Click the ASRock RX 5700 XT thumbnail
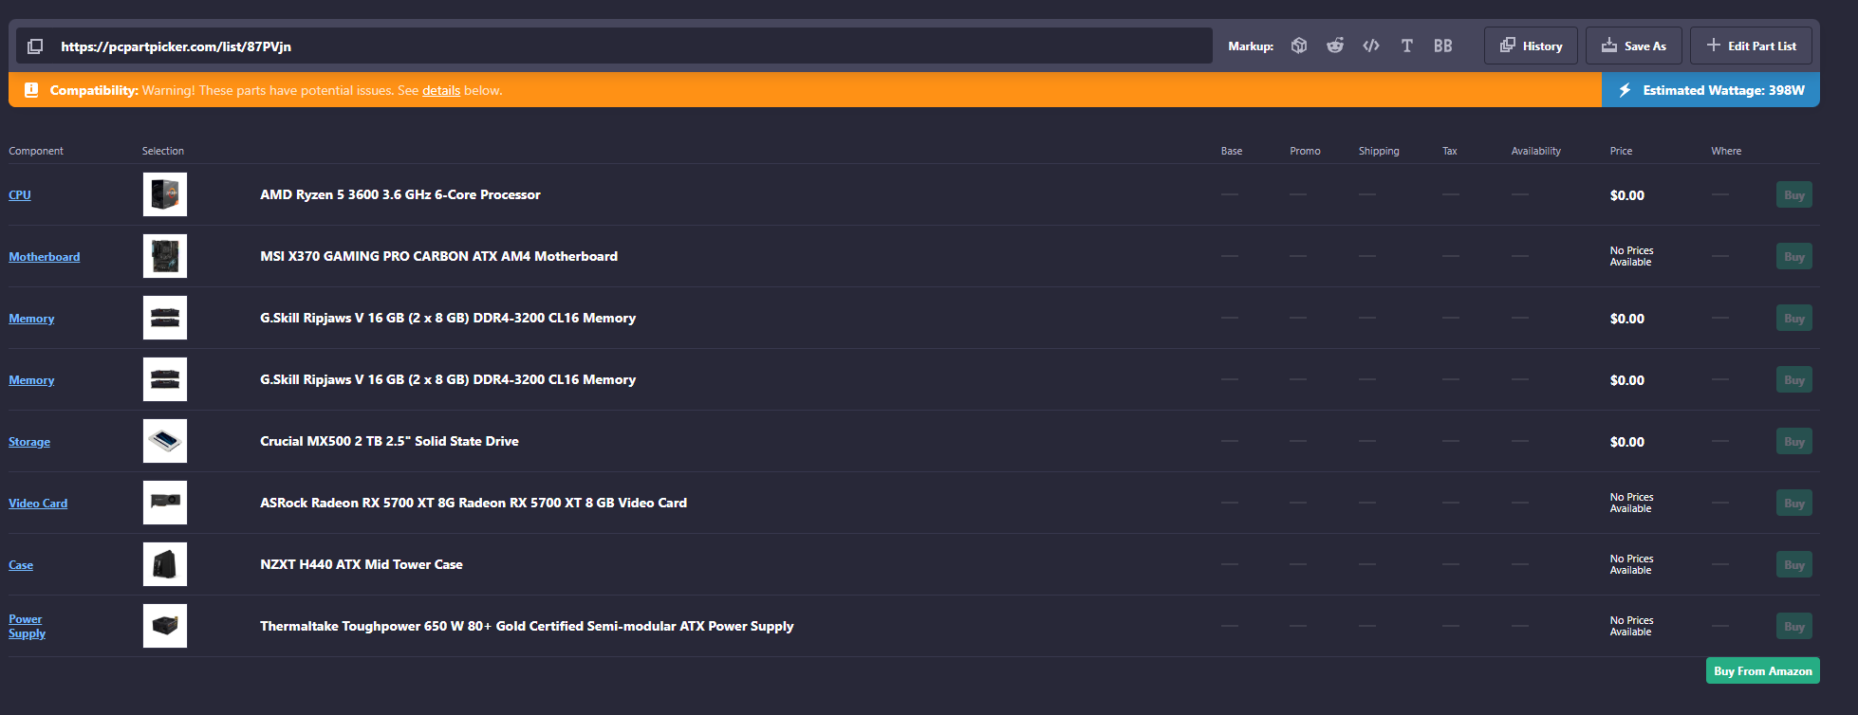 [x=165, y=503]
